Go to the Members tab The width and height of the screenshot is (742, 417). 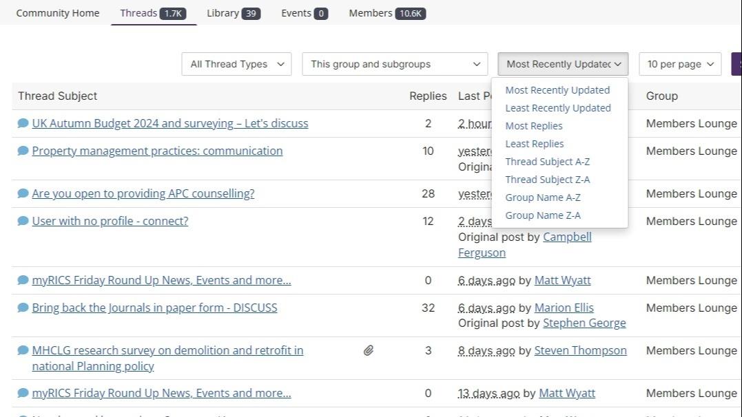387,13
